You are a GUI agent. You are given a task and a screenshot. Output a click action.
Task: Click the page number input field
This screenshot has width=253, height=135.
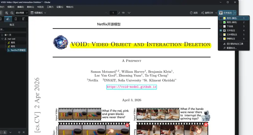tap(113, 13)
